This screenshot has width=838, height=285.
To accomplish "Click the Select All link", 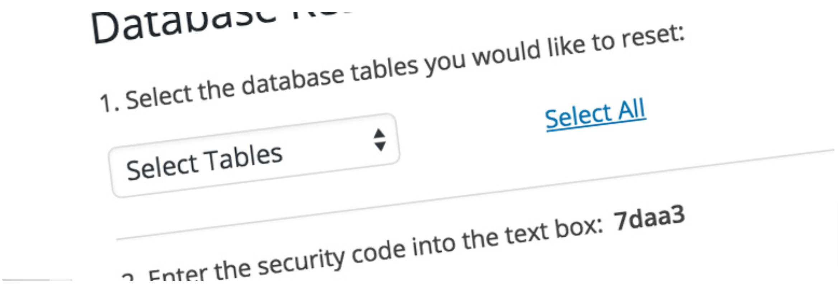I will [595, 114].
